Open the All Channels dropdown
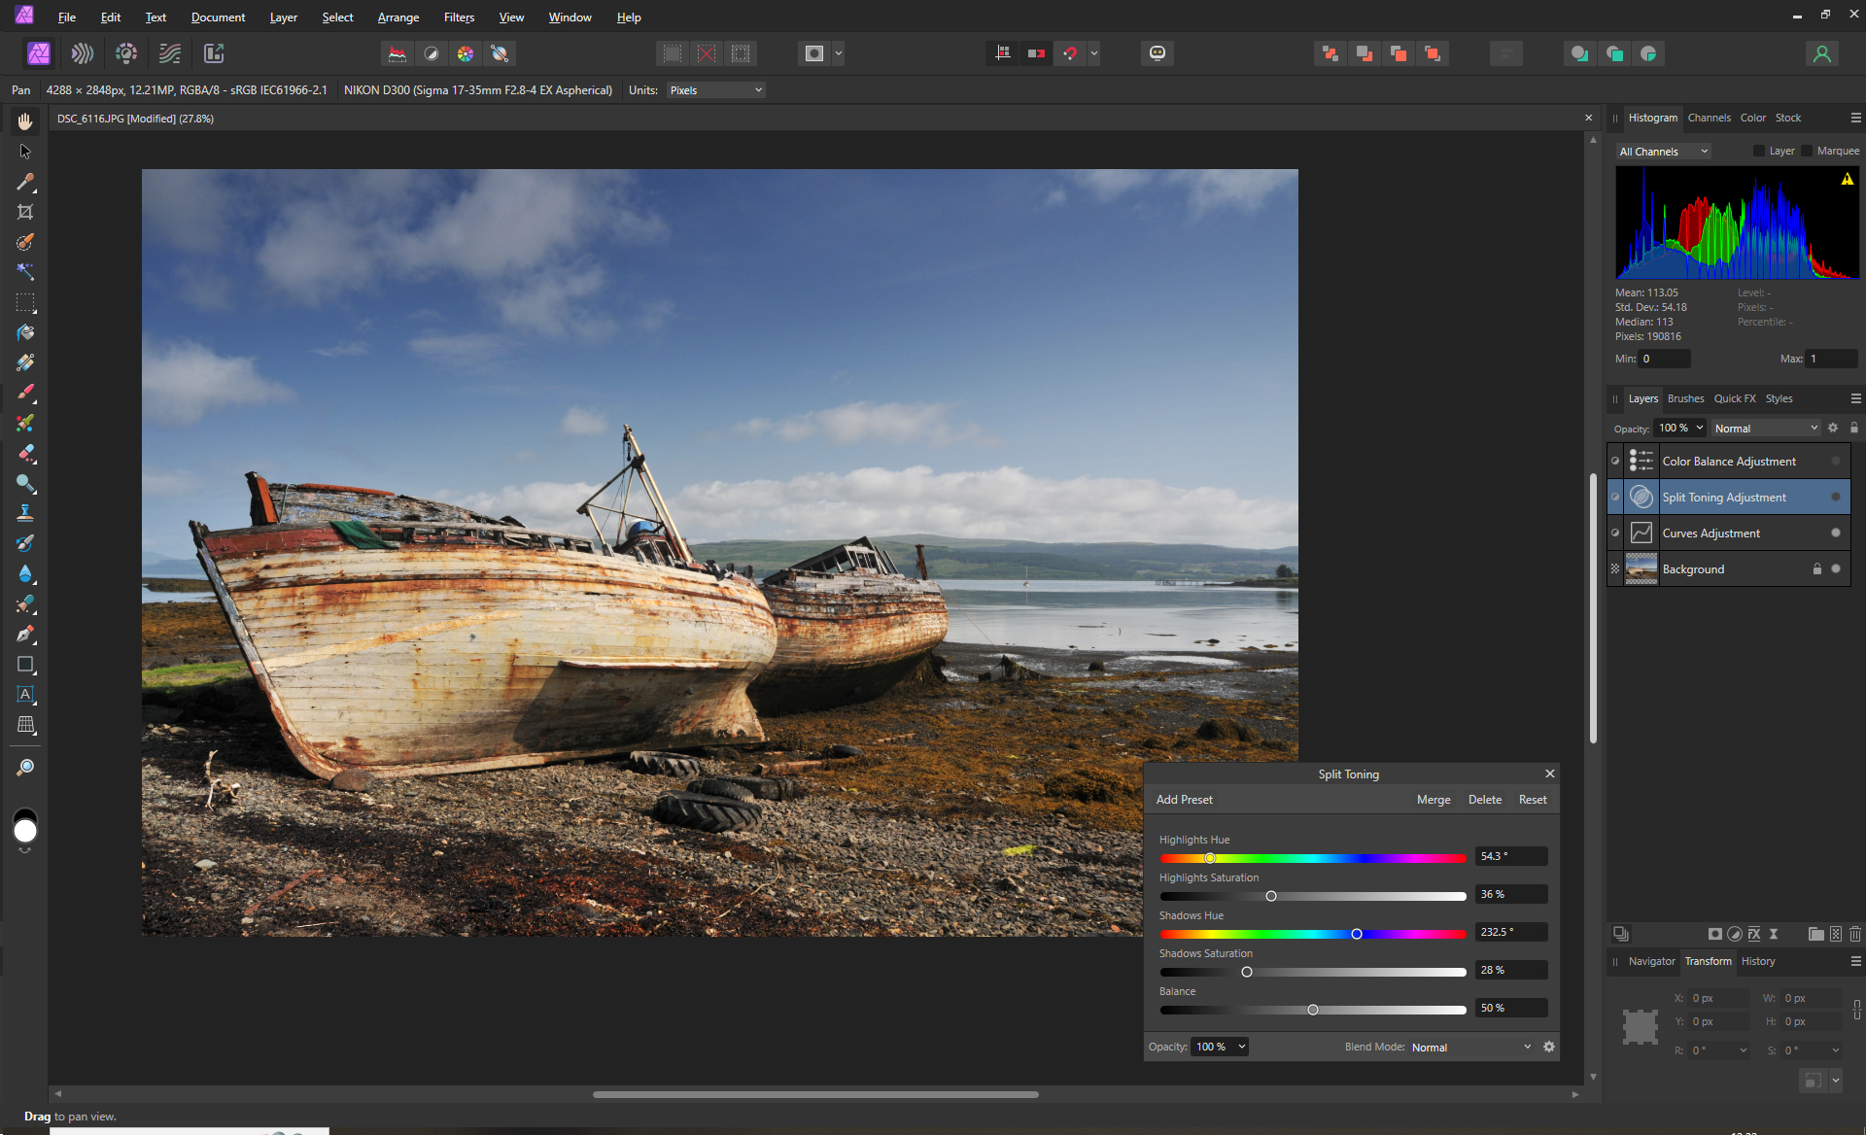 (1664, 152)
